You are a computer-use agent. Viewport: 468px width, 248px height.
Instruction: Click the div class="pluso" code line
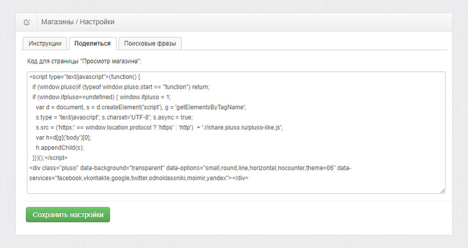point(190,168)
